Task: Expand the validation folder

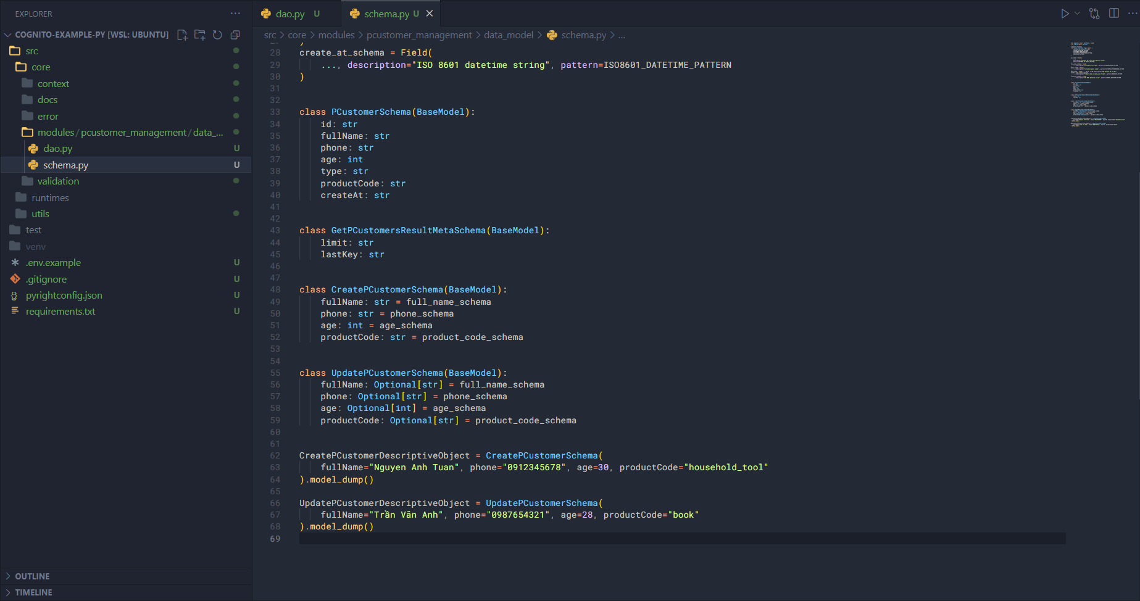Action: point(58,181)
